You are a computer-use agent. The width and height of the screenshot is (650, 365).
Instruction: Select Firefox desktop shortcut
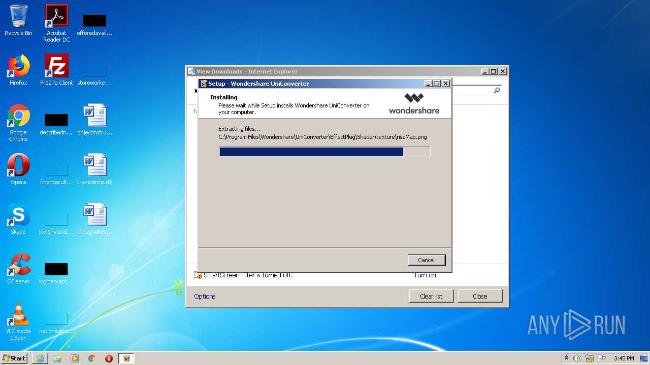[18, 70]
